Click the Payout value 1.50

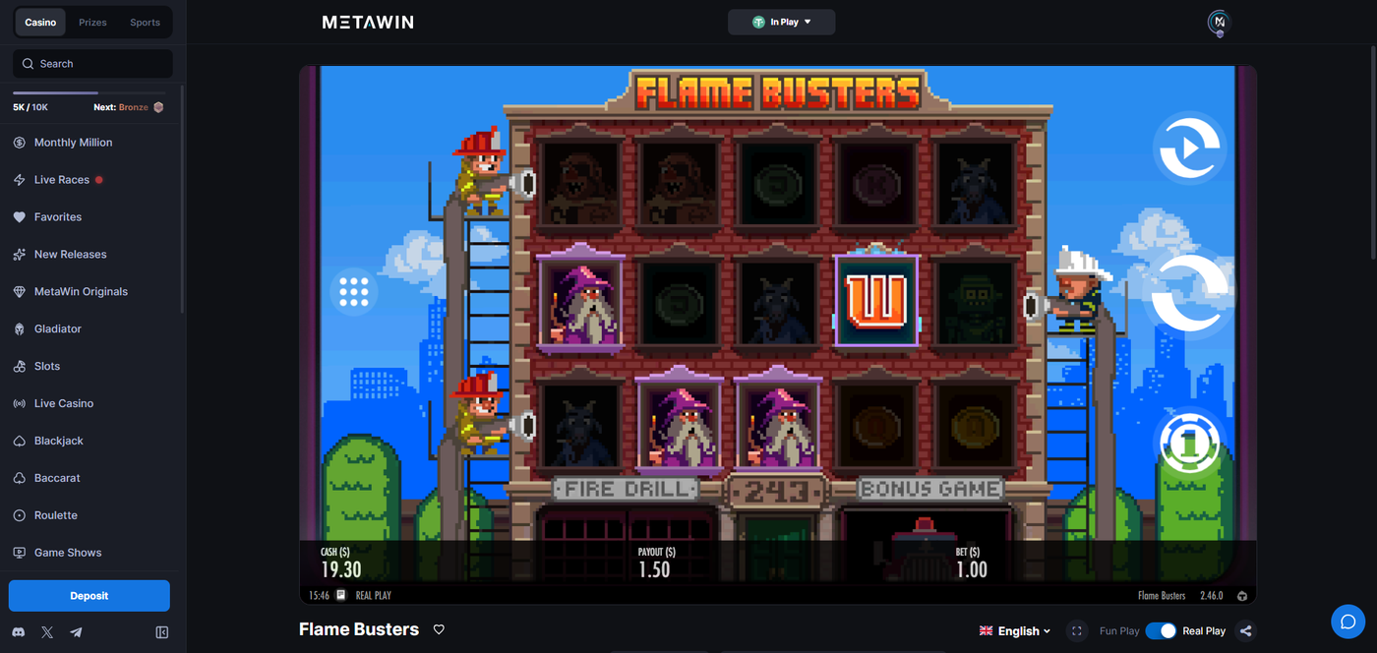(654, 569)
